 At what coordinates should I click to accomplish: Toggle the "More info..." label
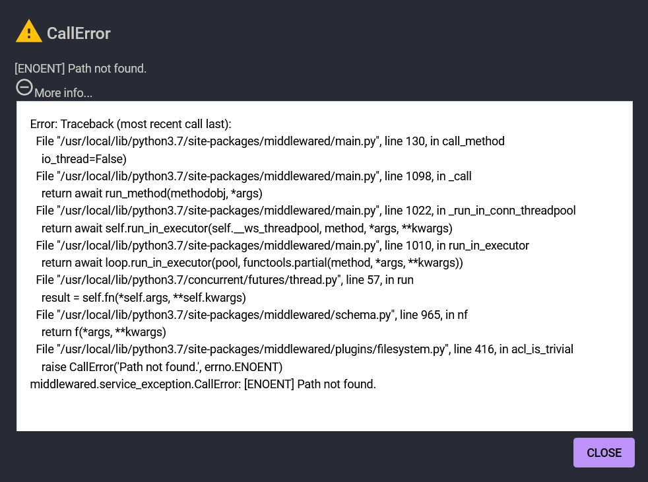tap(63, 93)
